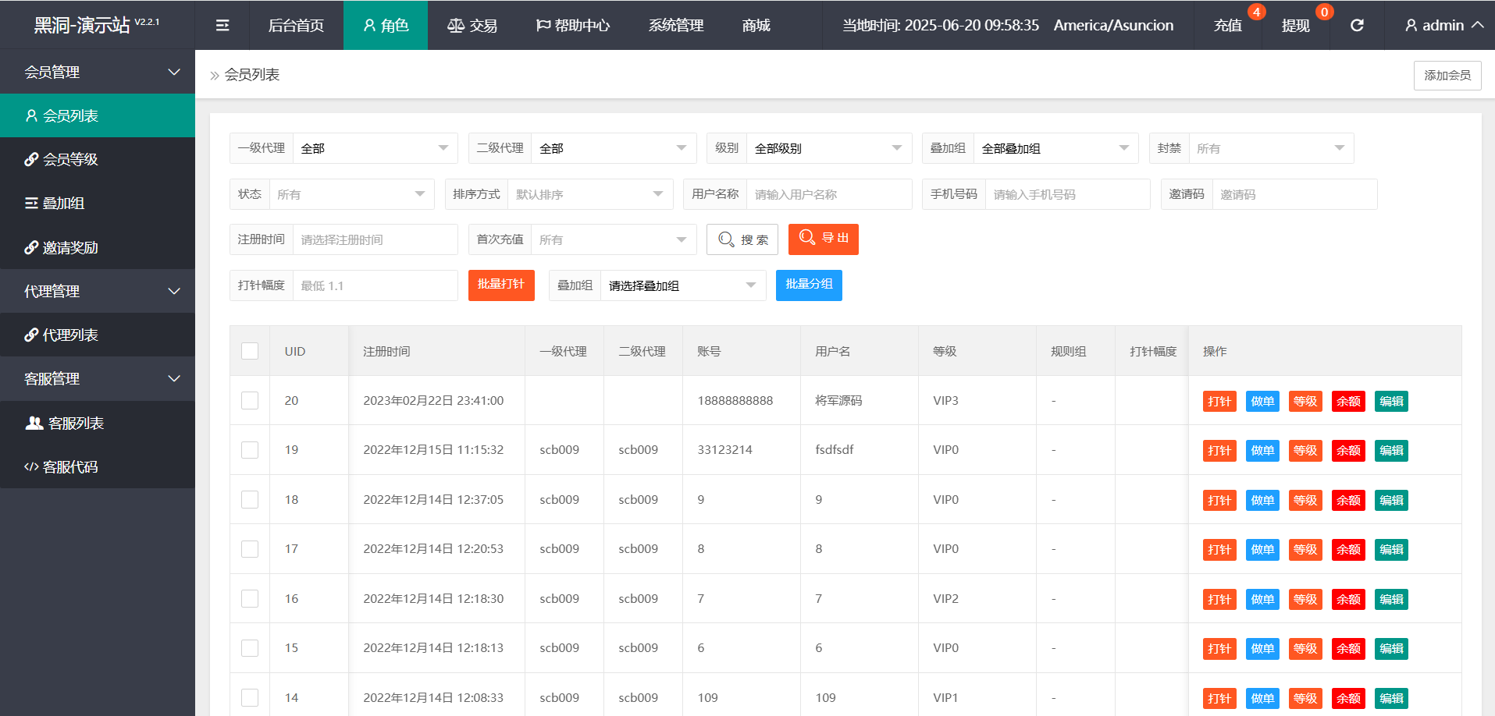Click 编辑 for UID 20 row
The height and width of the screenshot is (716, 1495).
(x=1391, y=401)
